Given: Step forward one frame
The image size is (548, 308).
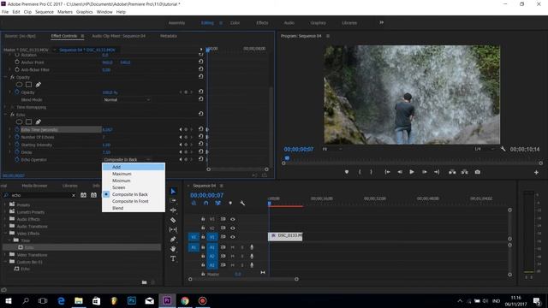Looking at the screenshot, I should pos(425,172).
